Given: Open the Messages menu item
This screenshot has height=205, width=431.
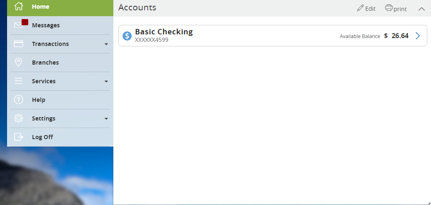Looking at the screenshot, I should pyautogui.click(x=60, y=25).
